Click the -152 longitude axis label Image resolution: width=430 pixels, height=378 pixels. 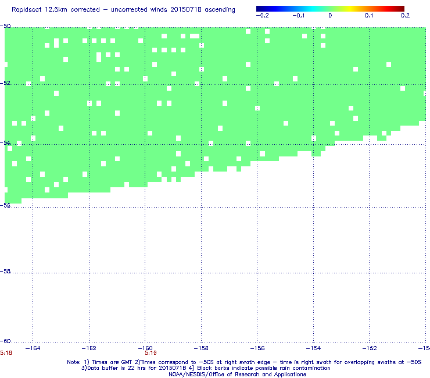[x=370, y=348]
